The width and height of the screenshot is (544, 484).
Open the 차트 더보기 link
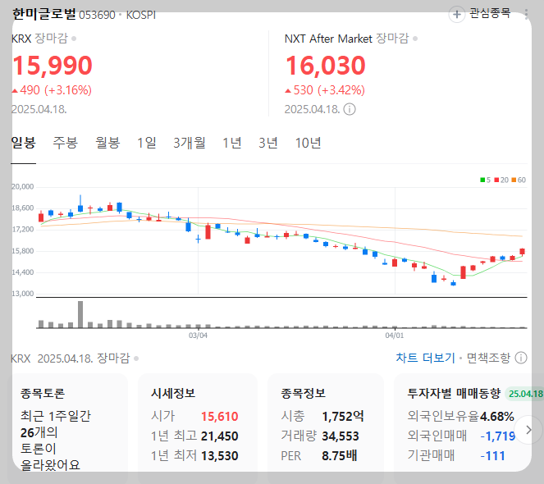click(425, 358)
